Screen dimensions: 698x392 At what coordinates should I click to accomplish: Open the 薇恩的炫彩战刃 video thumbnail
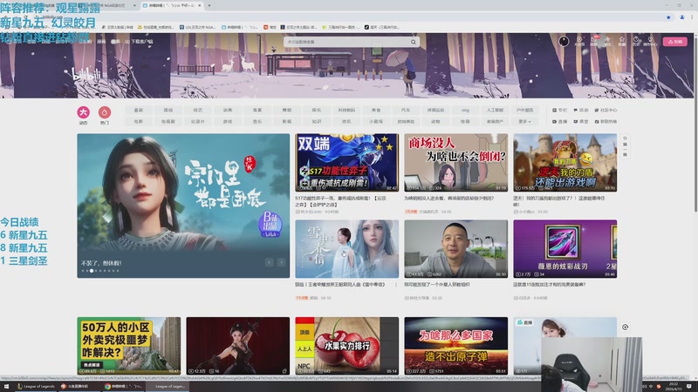point(565,249)
